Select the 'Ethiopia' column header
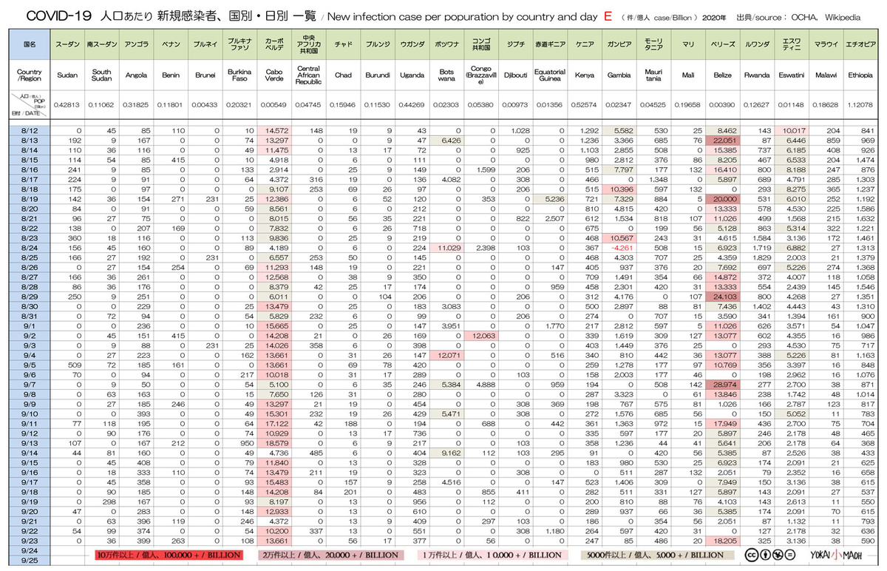Image resolution: width=887 pixels, height=571 pixels. 860,75
